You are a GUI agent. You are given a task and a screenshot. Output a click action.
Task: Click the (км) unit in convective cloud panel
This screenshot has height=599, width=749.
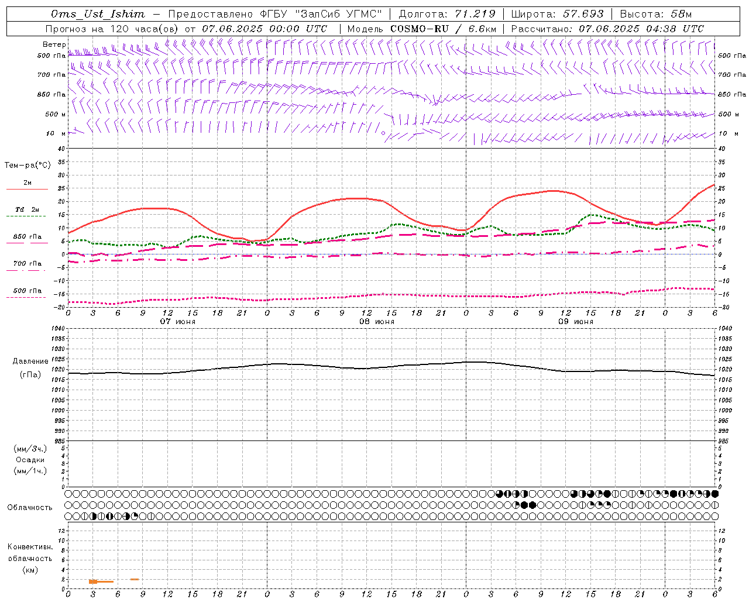coord(30,570)
